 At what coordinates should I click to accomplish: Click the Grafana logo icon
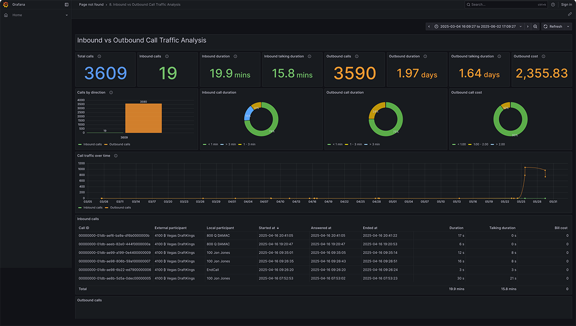click(x=6, y=4)
